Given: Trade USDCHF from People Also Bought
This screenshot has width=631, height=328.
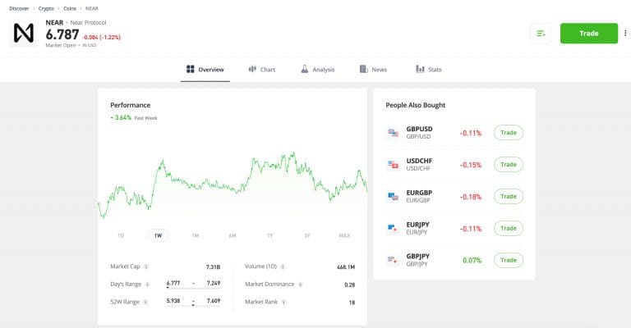Looking at the screenshot, I should click(509, 165).
